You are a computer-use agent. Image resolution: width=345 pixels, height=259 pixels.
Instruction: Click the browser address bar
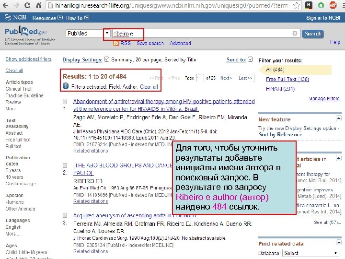coord(174,5)
